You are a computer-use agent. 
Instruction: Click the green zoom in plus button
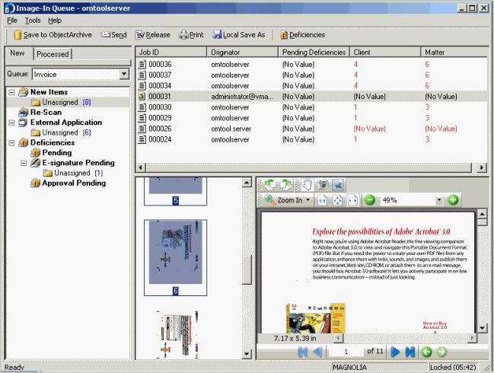(453, 200)
